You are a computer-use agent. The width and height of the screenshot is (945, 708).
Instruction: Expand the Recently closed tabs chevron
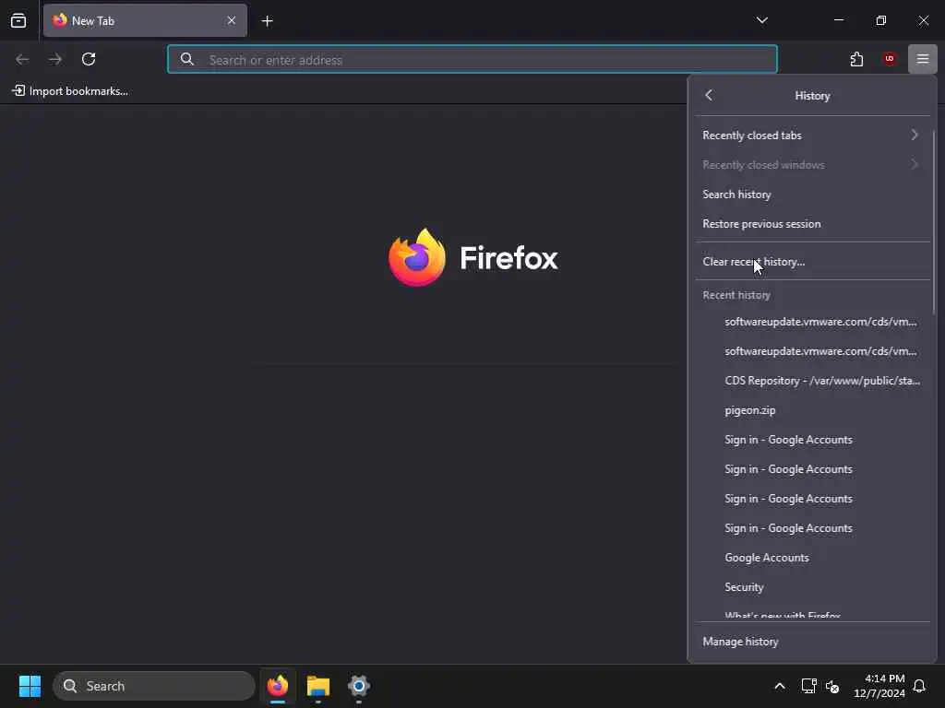[x=915, y=135]
